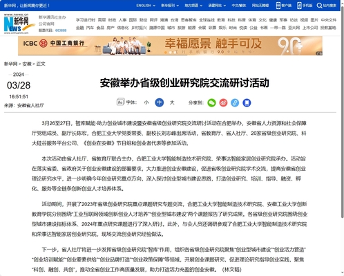Go to 安徽 breadcrumb link
Image resolution: width=344 pixels, height=276 pixels.
point(27,64)
